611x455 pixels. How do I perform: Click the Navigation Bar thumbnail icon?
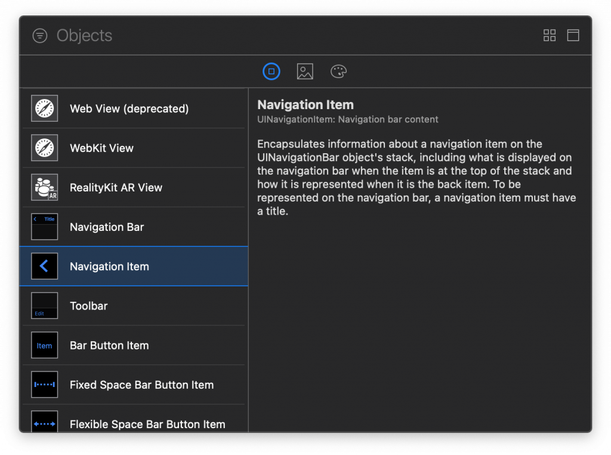[x=45, y=227]
